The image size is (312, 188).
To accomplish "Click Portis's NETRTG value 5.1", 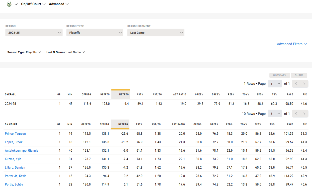I will click(x=126, y=185).
